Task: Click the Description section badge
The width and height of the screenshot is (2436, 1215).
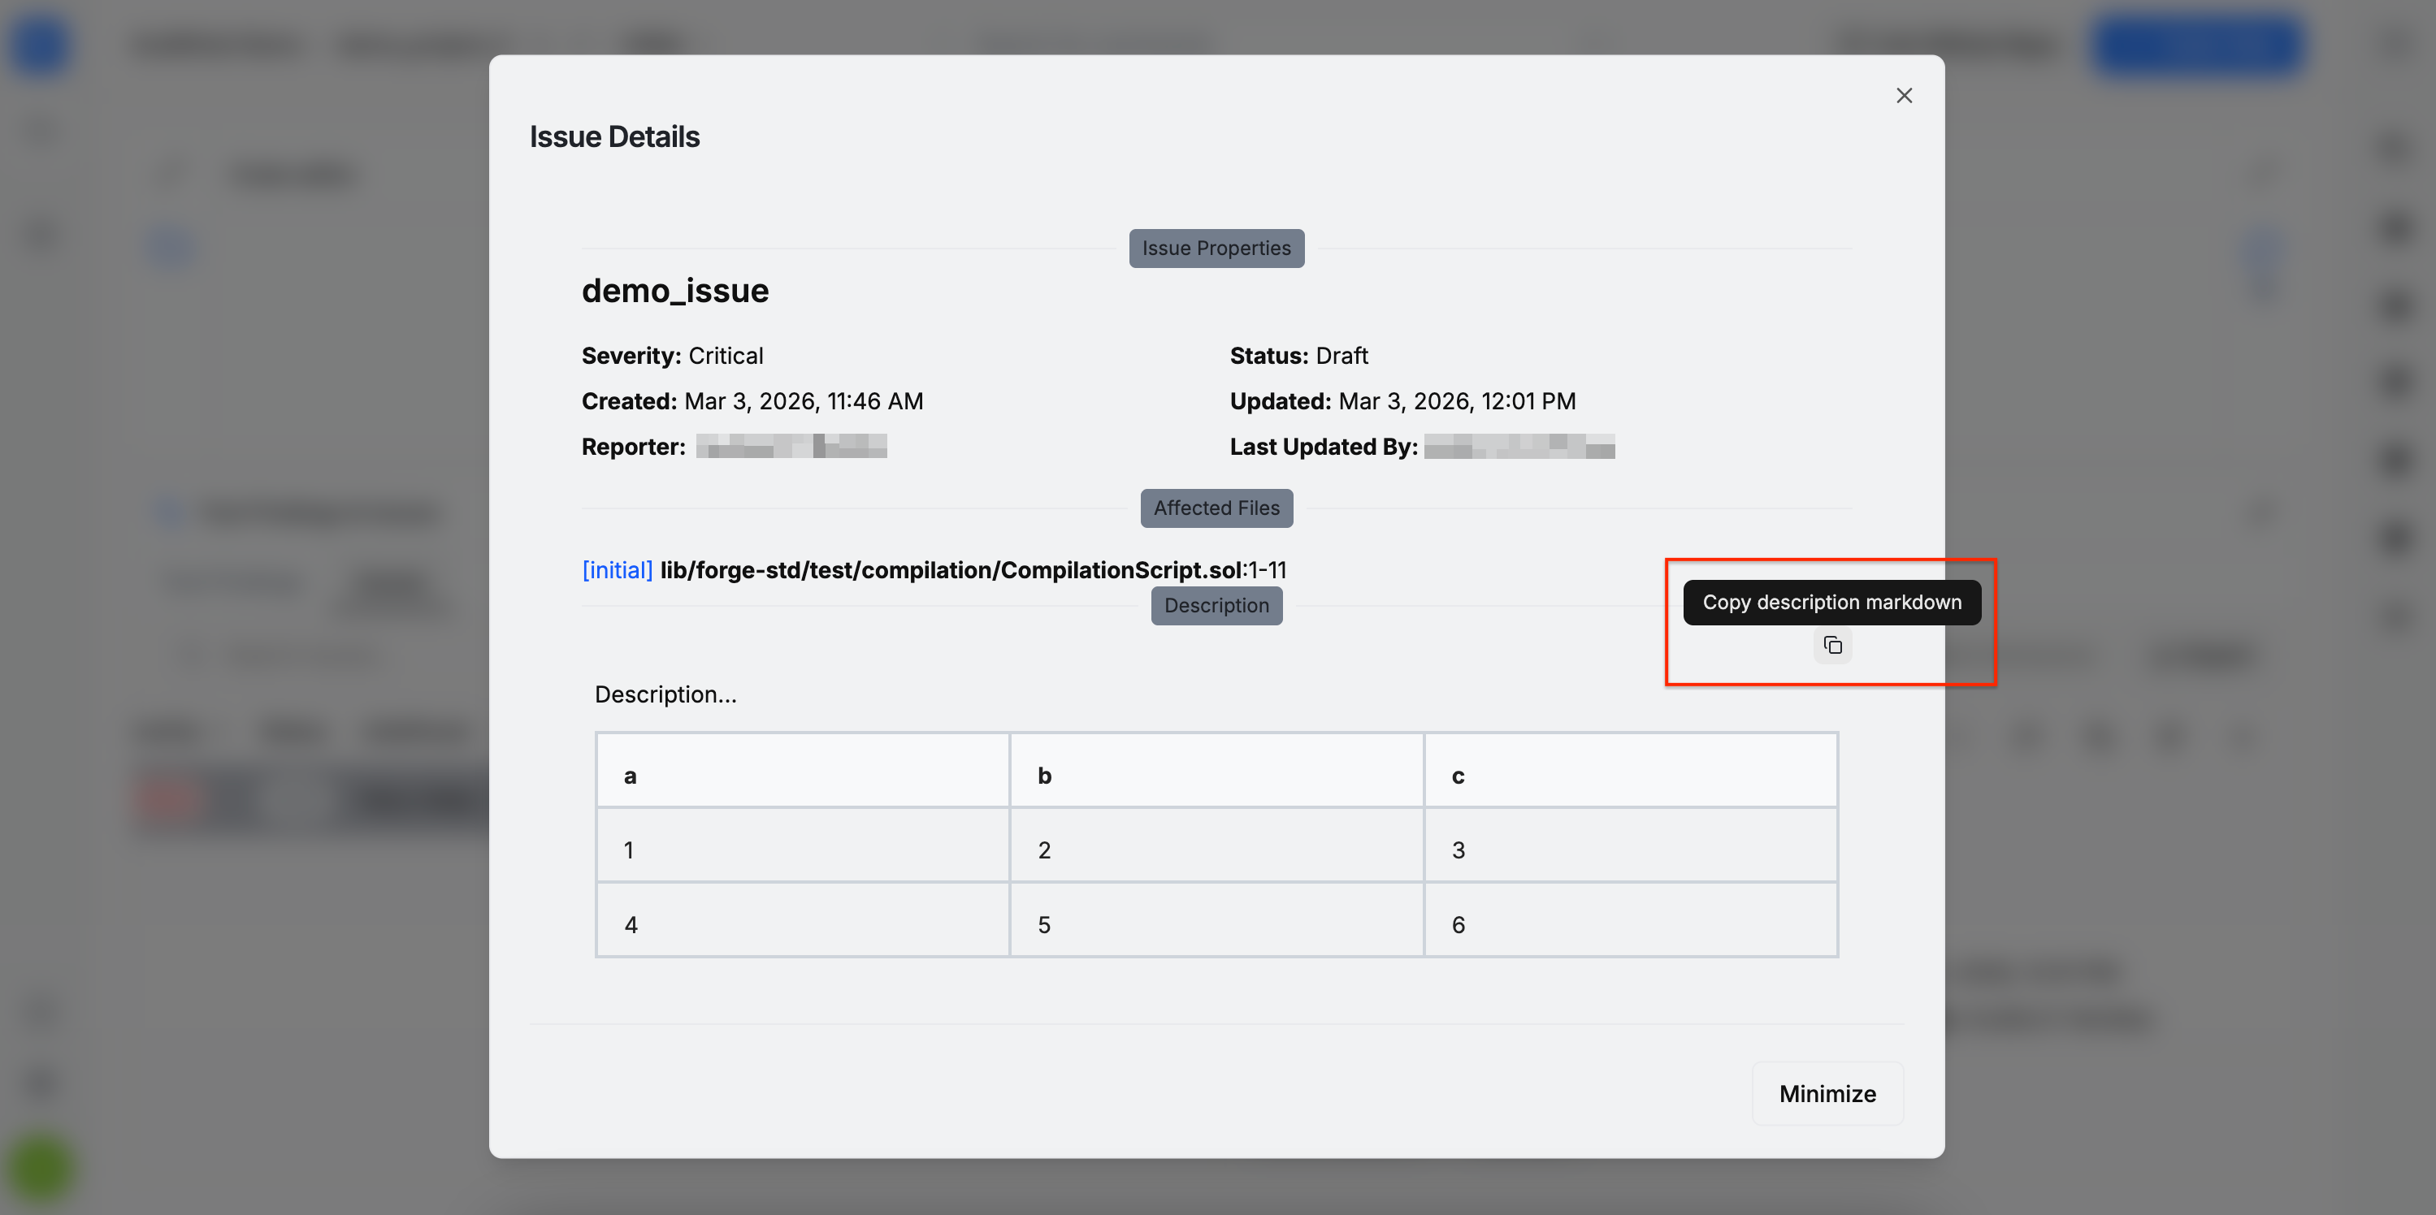Action: (x=1216, y=606)
